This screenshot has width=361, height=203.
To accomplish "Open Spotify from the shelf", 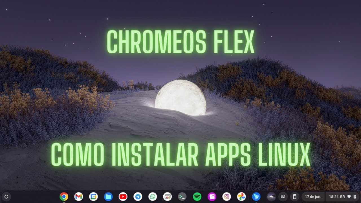I will tap(197, 197).
